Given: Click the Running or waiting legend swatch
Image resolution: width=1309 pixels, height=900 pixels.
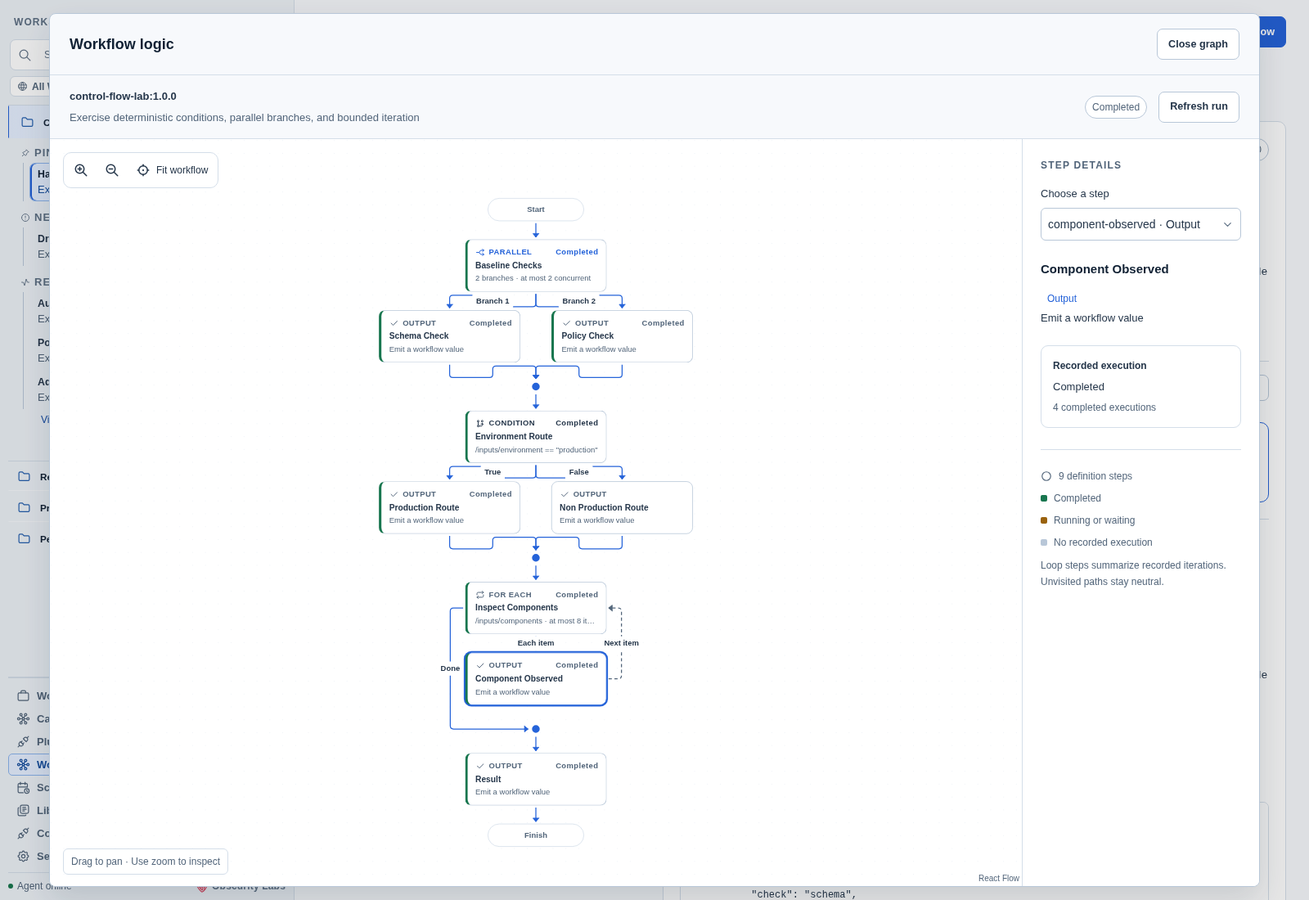Looking at the screenshot, I should (x=1044, y=520).
